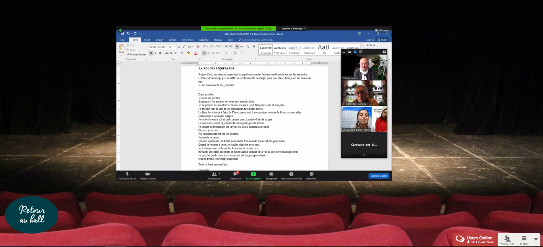The image size is (543, 247).
Task: Click the Retour au hall button
Action: (32, 215)
